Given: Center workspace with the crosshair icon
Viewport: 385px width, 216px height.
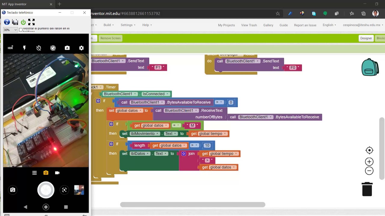Looking at the screenshot, I should [x=369, y=150].
